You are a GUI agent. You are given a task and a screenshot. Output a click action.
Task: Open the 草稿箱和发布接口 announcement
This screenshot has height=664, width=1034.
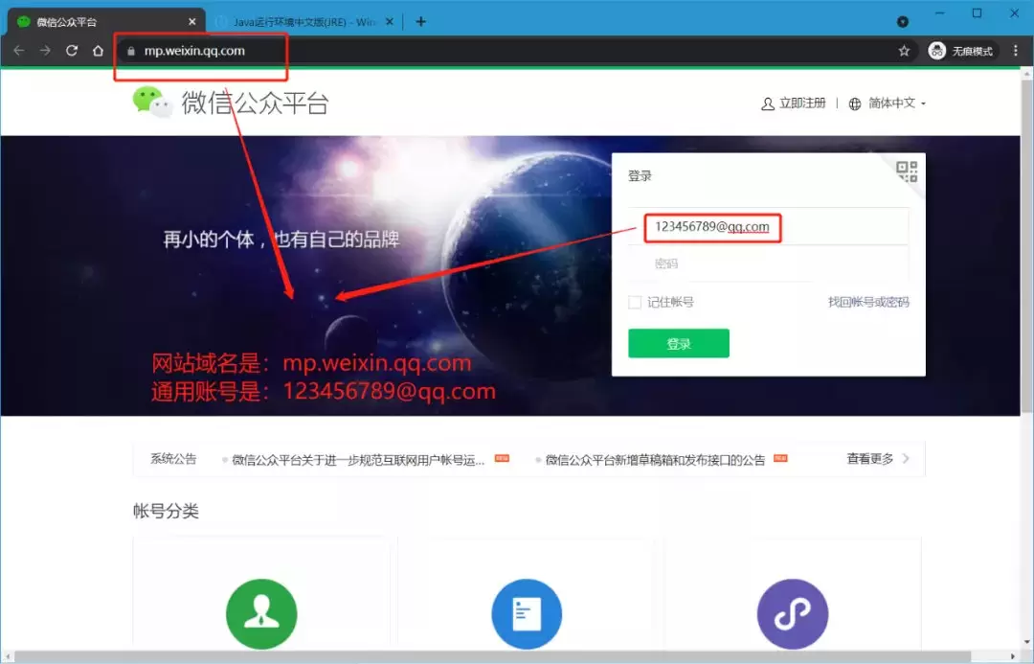(655, 459)
